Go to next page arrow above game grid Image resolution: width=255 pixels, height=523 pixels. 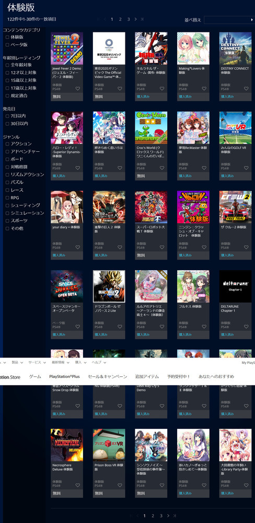[x=135, y=19]
